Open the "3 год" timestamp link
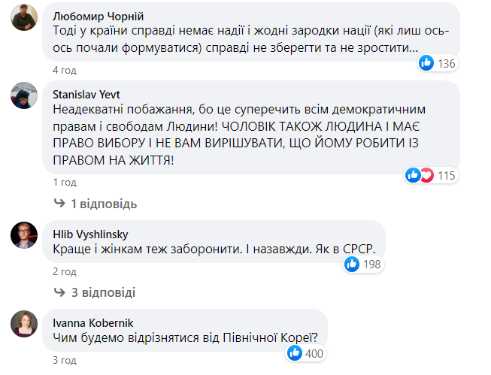Viewport: 491px width, 375px height. (64, 360)
